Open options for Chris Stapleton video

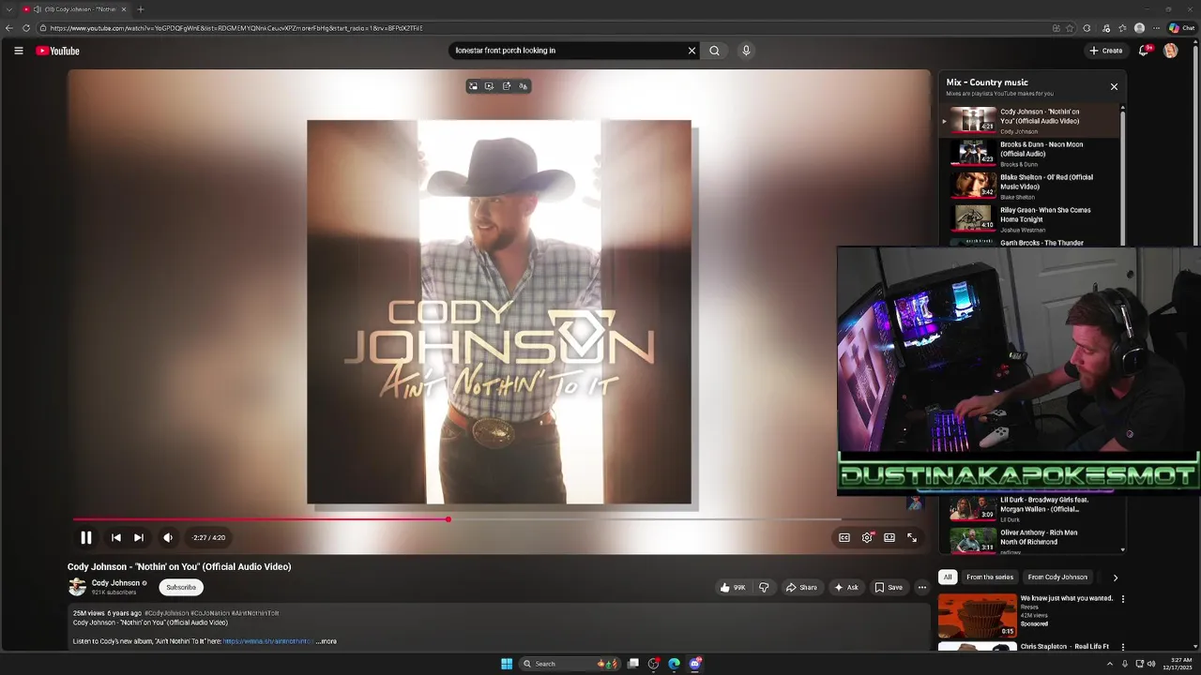click(x=1122, y=647)
